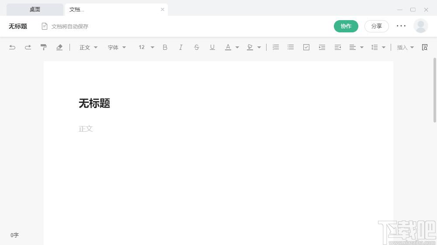437x245 pixels.
Task: Click the line spacing icon
Action: click(x=375, y=47)
